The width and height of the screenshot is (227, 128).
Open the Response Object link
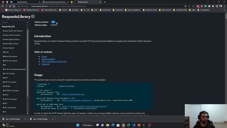[48, 59]
